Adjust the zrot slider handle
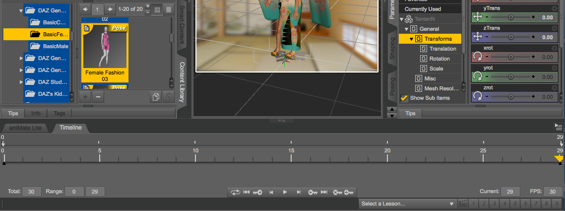The height and width of the screenshot is (211, 565). coord(511,96)
